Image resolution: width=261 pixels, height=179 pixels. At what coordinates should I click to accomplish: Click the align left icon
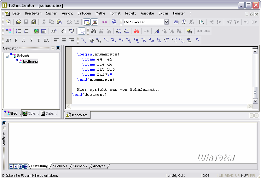tap(56, 40)
